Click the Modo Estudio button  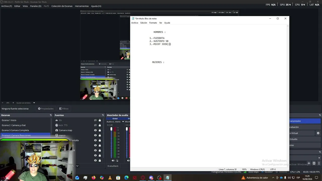(x=304, y=139)
